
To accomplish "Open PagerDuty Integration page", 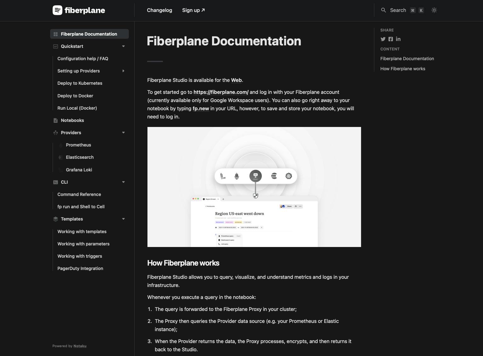I will point(80,268).
